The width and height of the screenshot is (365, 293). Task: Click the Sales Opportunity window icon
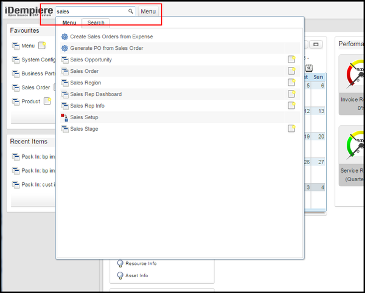(65, 60)
